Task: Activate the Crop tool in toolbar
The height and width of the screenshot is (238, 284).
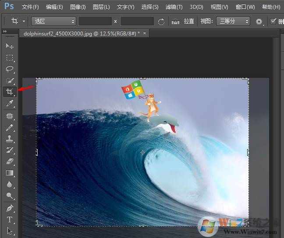Action: click(x=9, y=92)
